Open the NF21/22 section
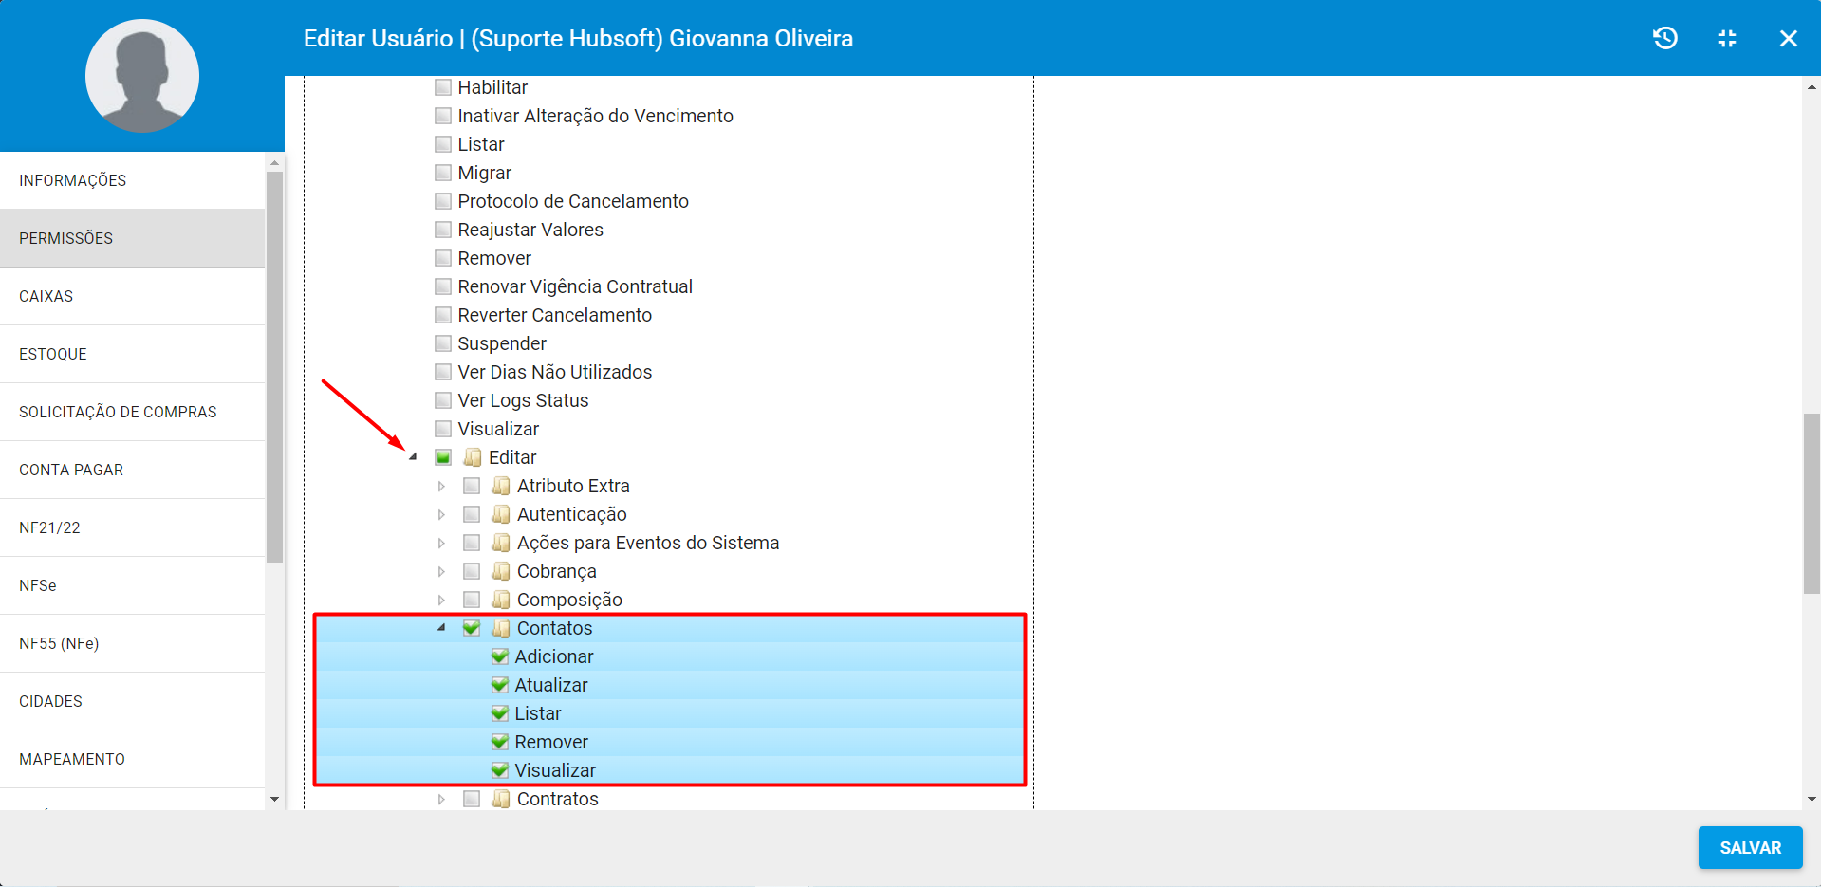The width and height of the screenshot is (1821, 887). (133, 527)
